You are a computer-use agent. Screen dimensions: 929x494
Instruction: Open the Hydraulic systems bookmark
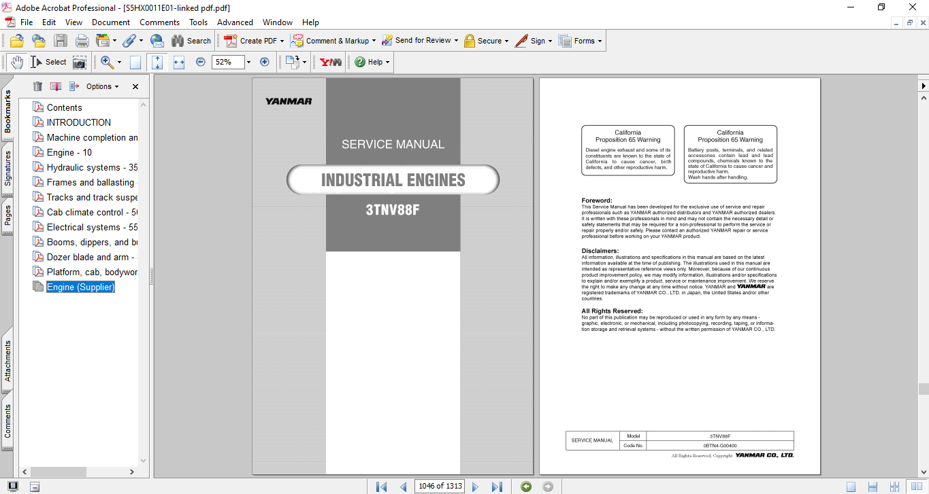pyautogui.click(x=92, y=167)
